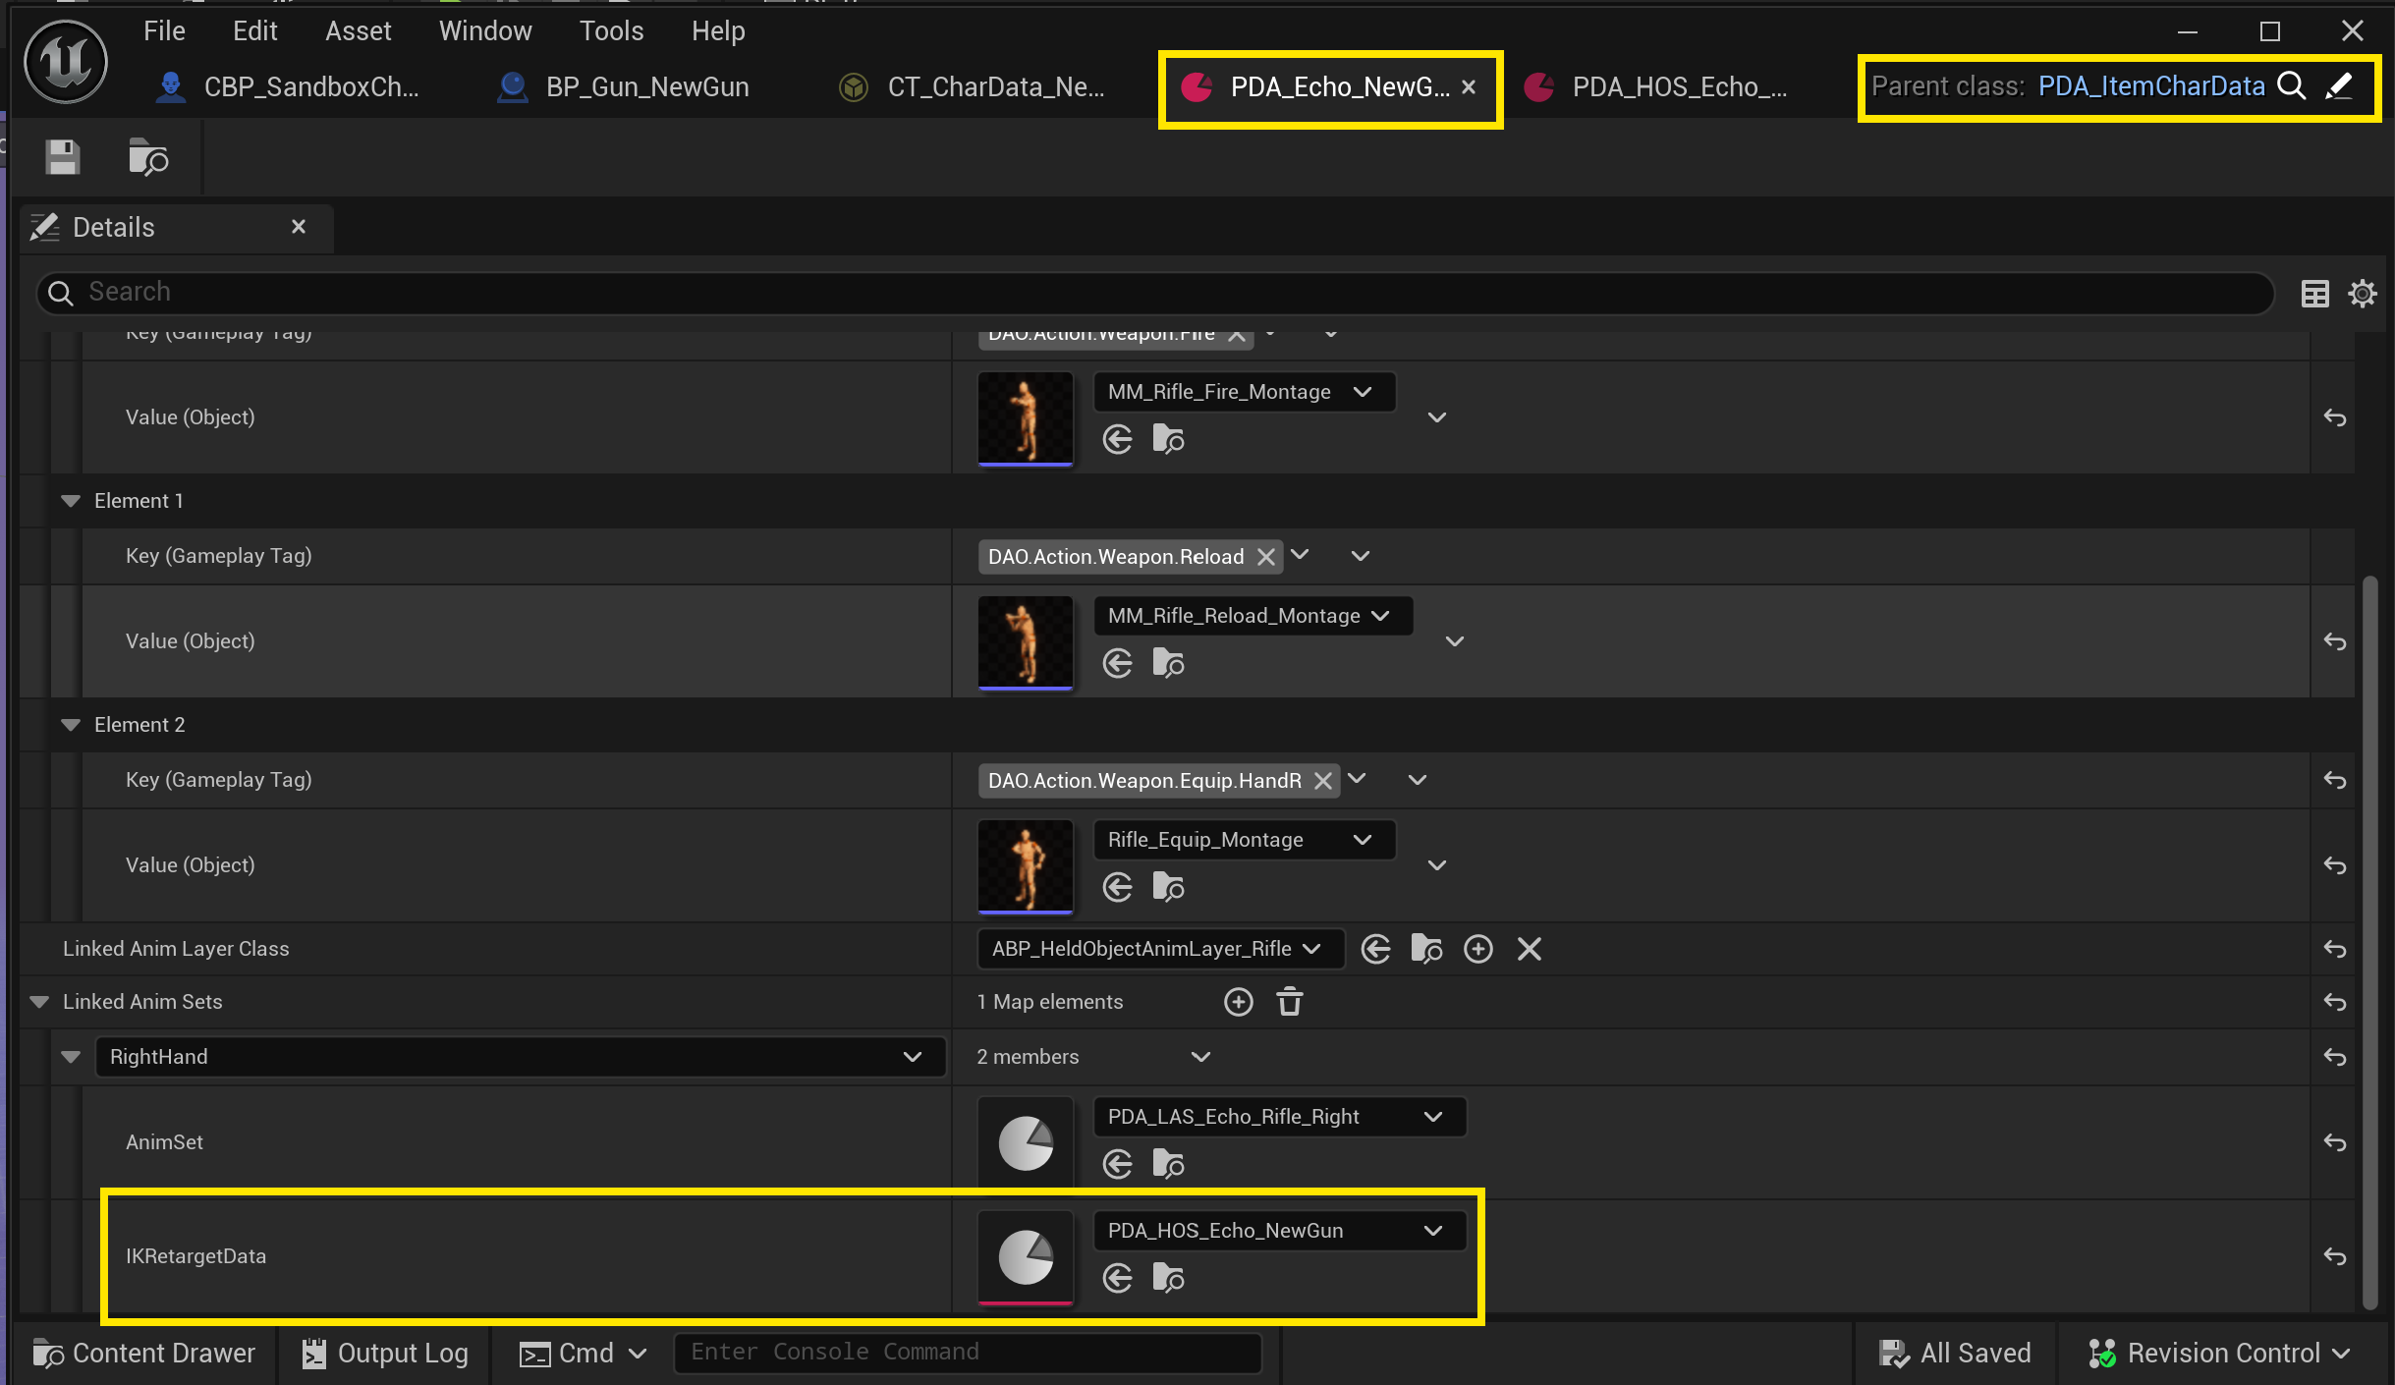The width and height of the screenshot is (2395, 1385).
Task: Open the property matrix table view icon
Action: 2314,293
